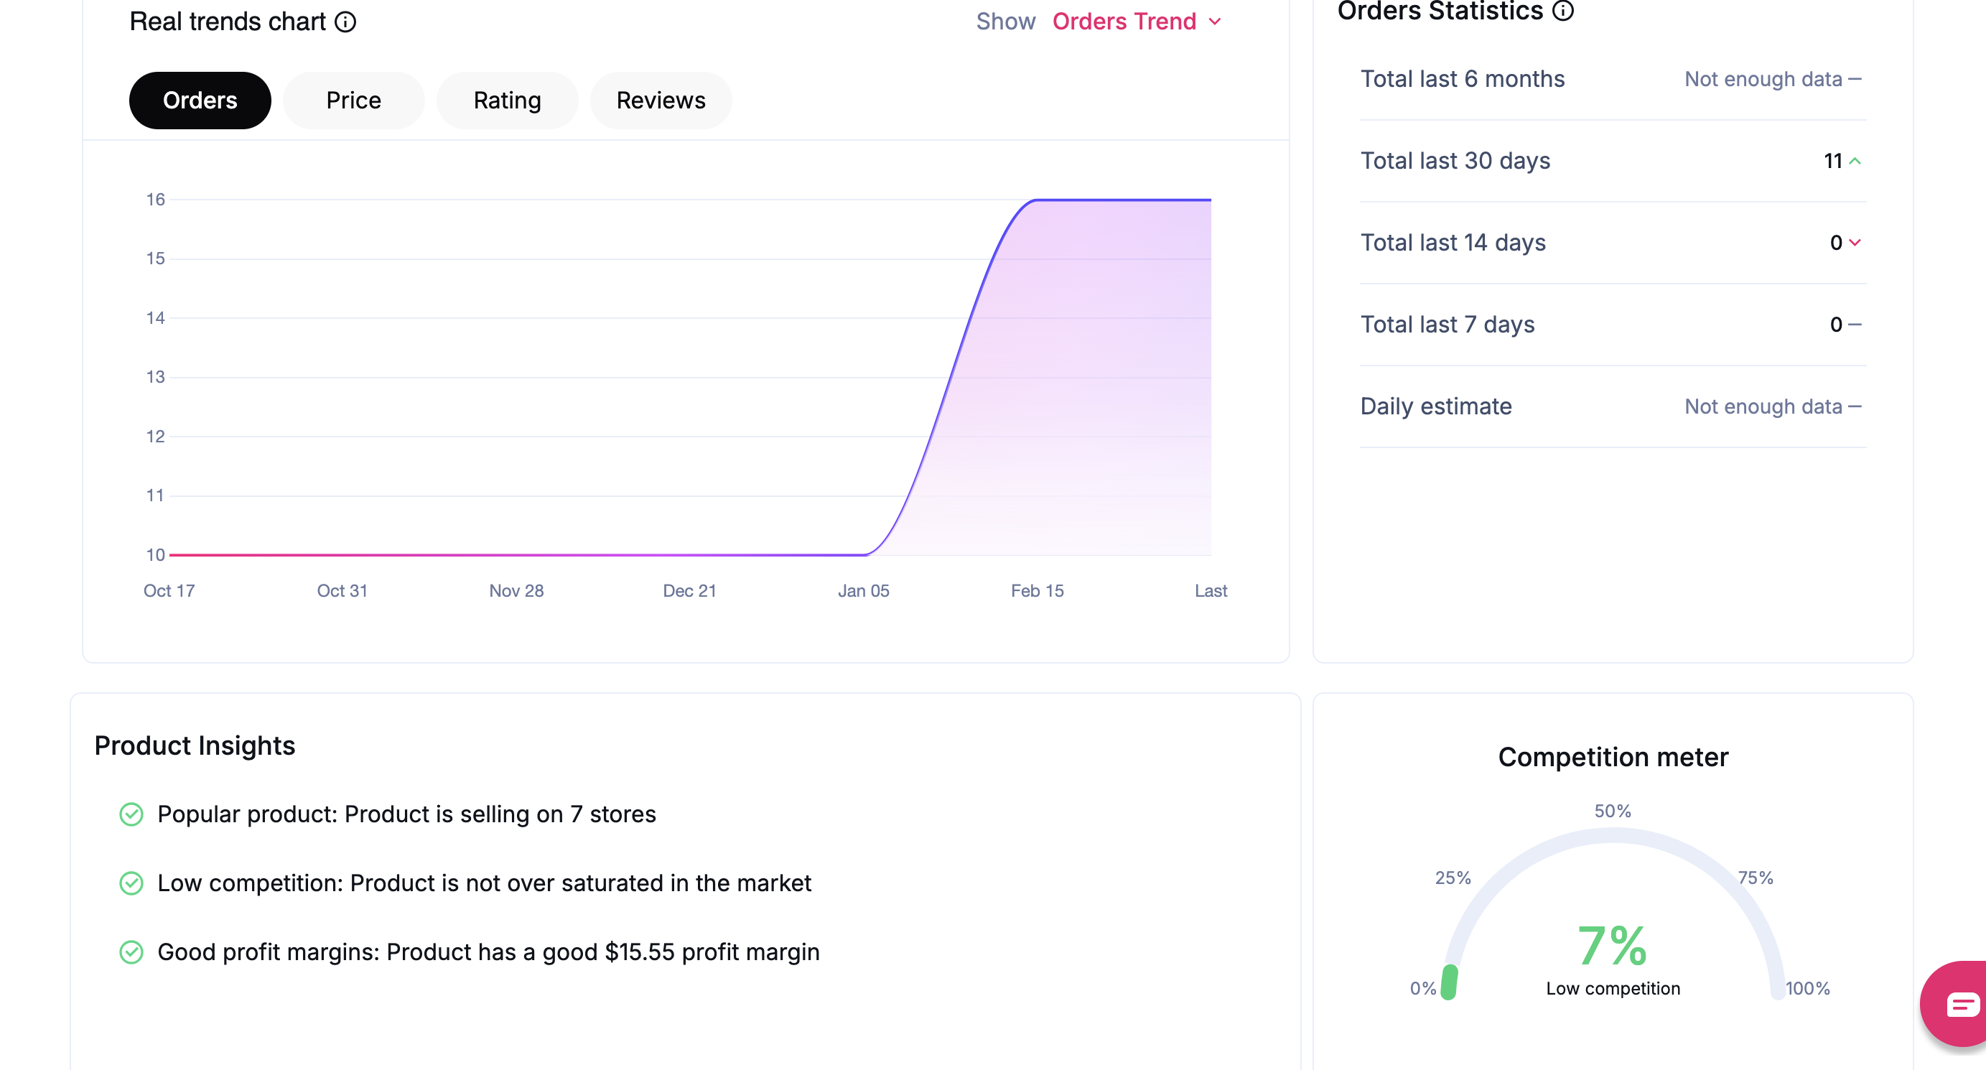The image size is (1986, 1070).
Task: Click the red chevron beside Total last 14 days
Action: pos(1855,243)
